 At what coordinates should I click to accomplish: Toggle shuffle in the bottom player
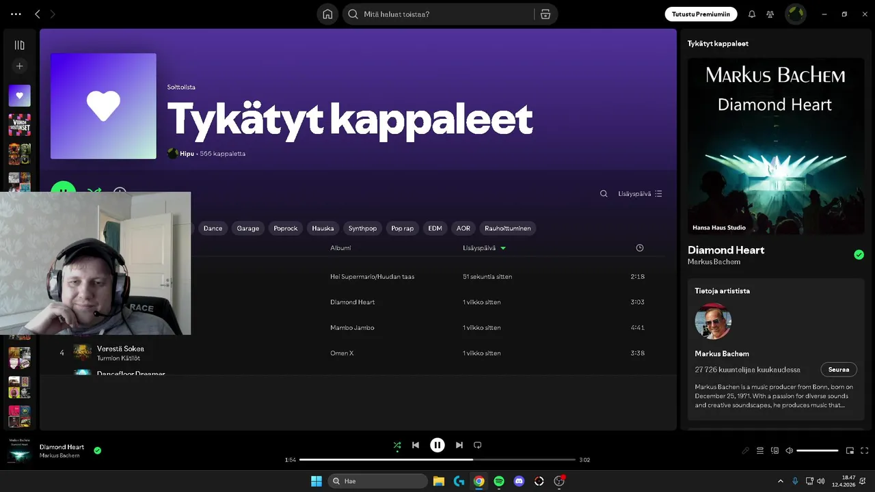[x=397, y=446]
